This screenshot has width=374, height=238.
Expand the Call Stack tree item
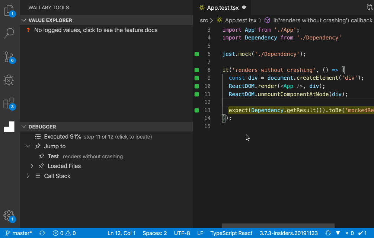pyautogui.click(x=28, y=176)
